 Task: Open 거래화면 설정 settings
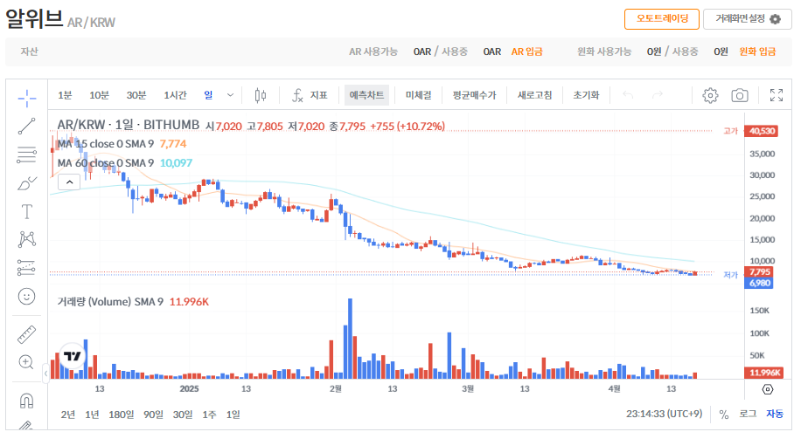(x=747, y=19)
